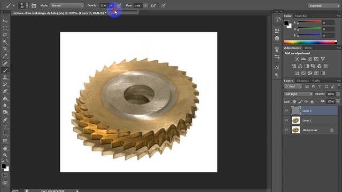
Task: Toggle pressure for opacity button
Action: [x=119, y=6]
